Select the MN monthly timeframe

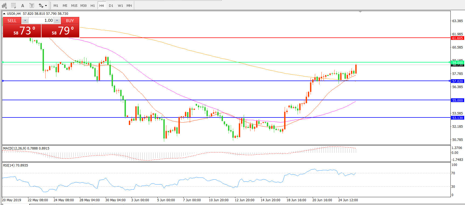(129, 5)
